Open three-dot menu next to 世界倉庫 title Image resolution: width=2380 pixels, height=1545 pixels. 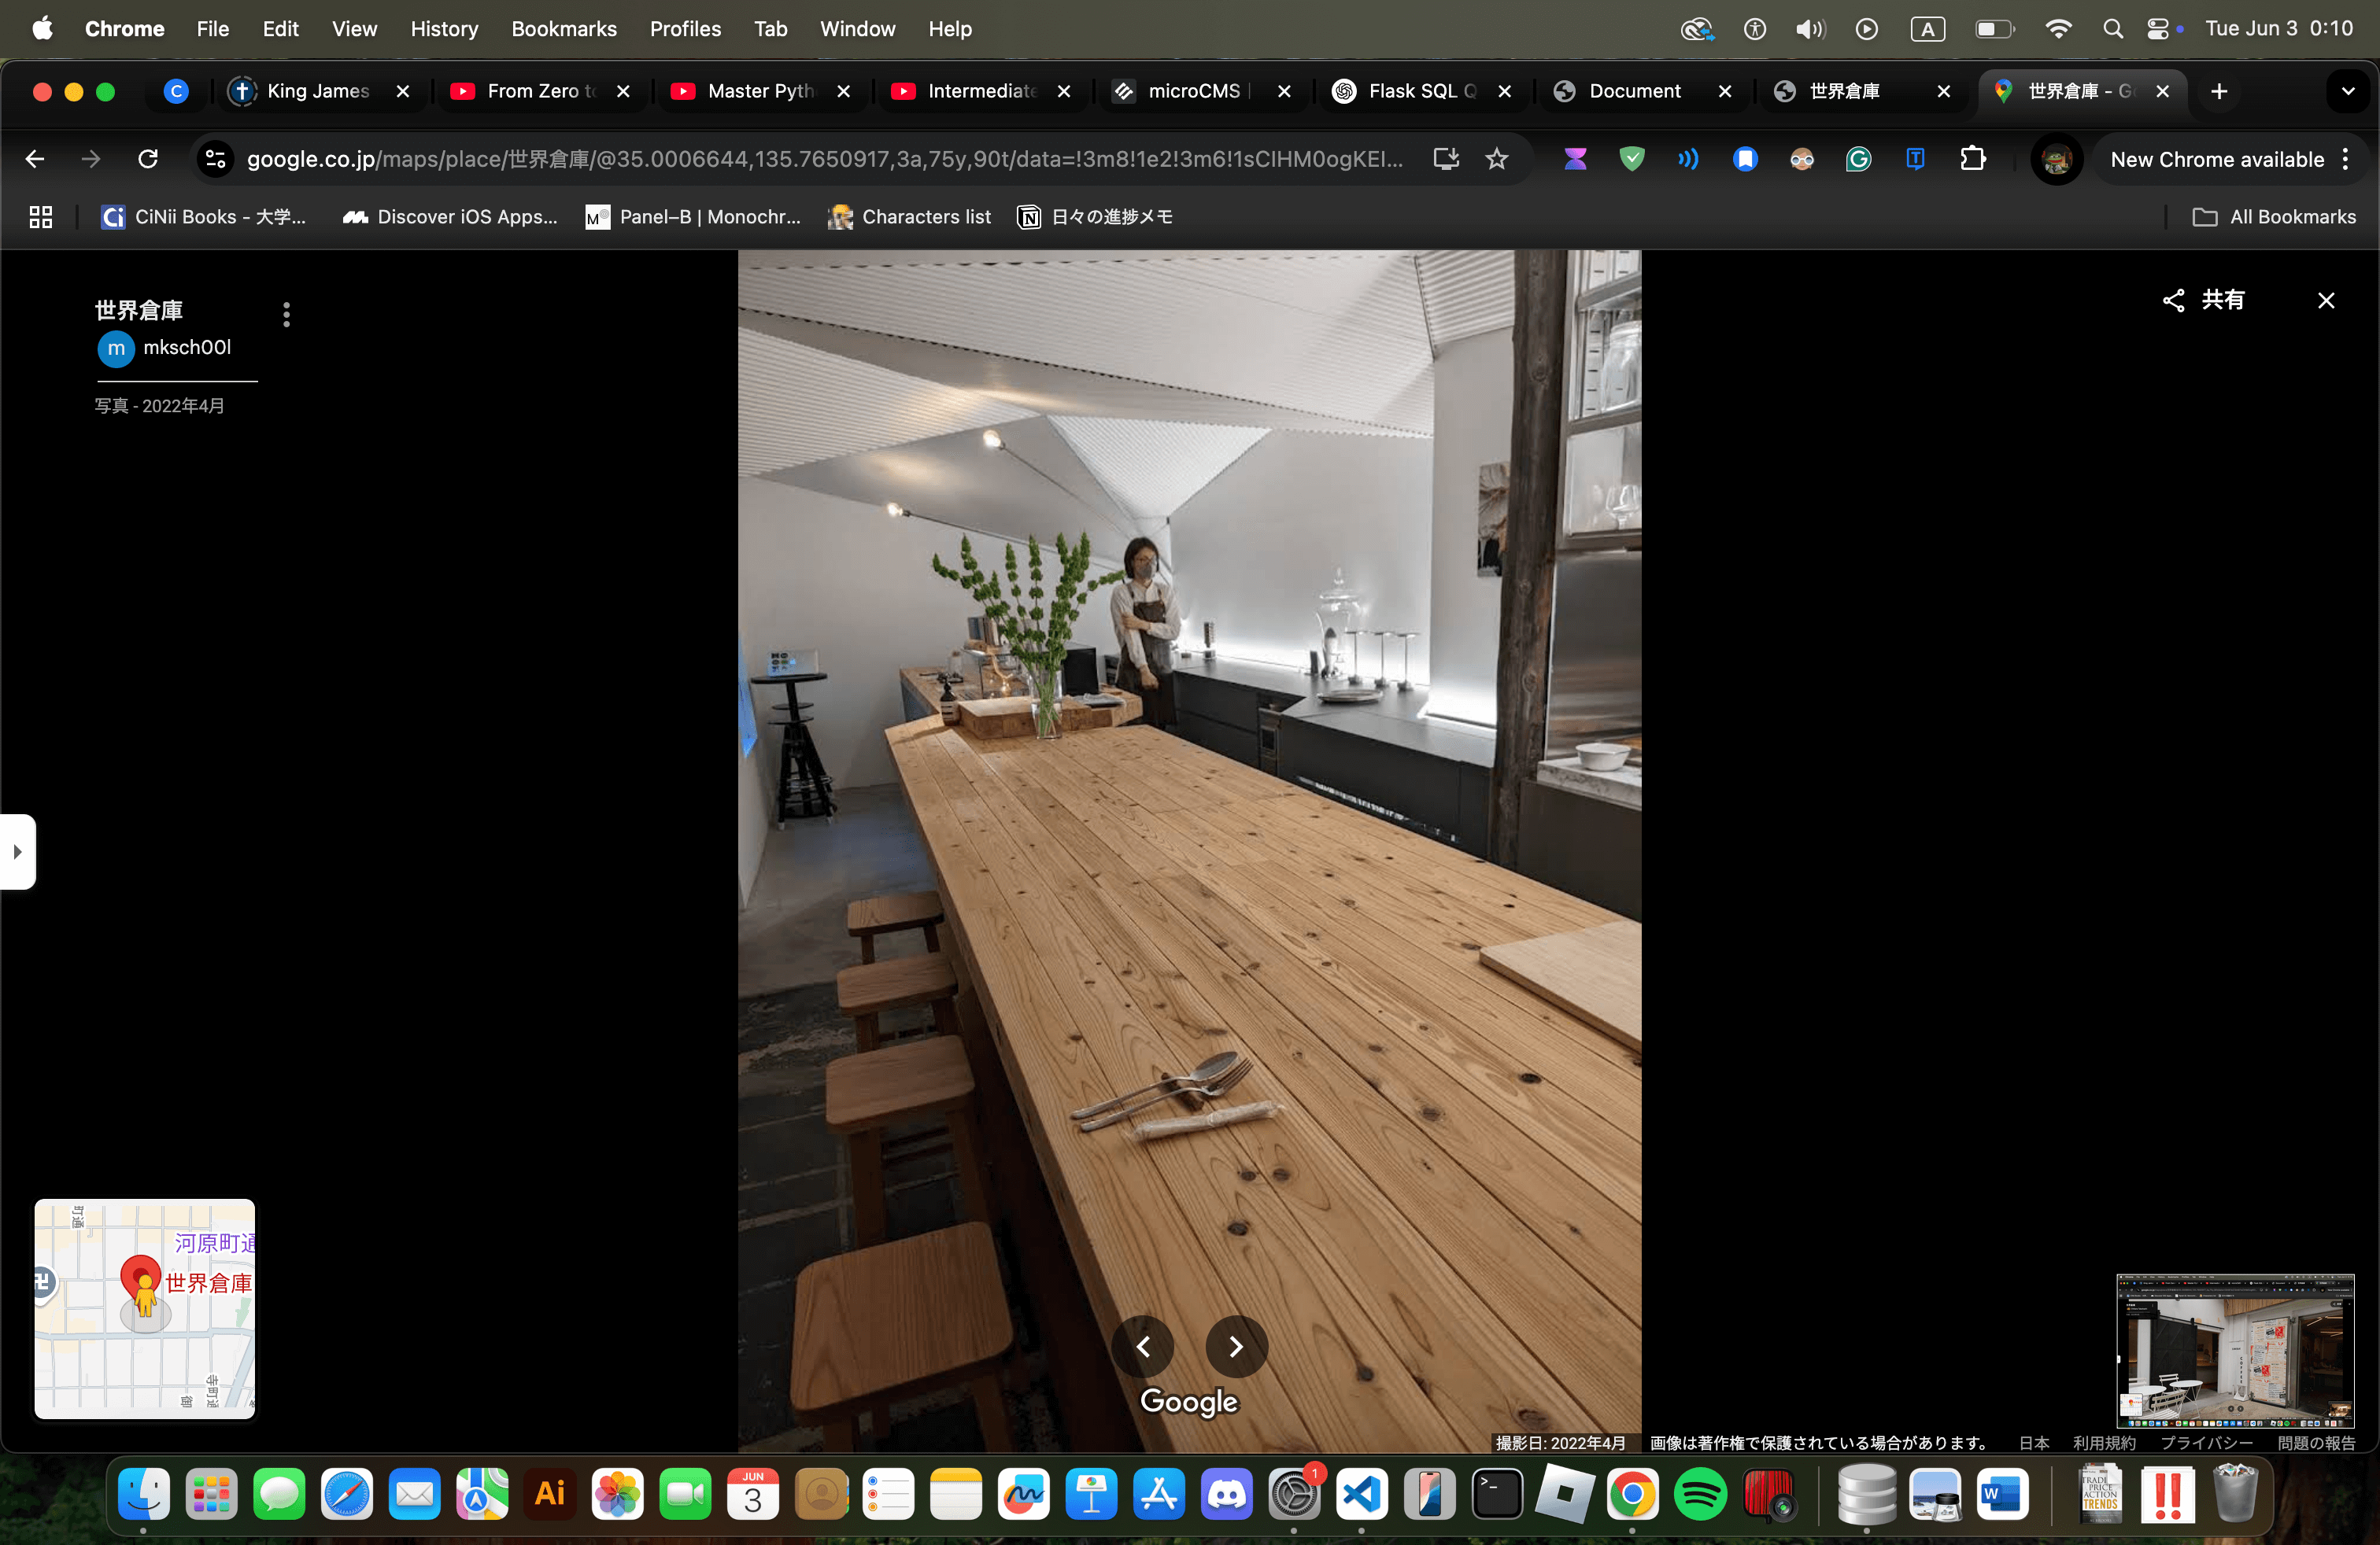286,315
